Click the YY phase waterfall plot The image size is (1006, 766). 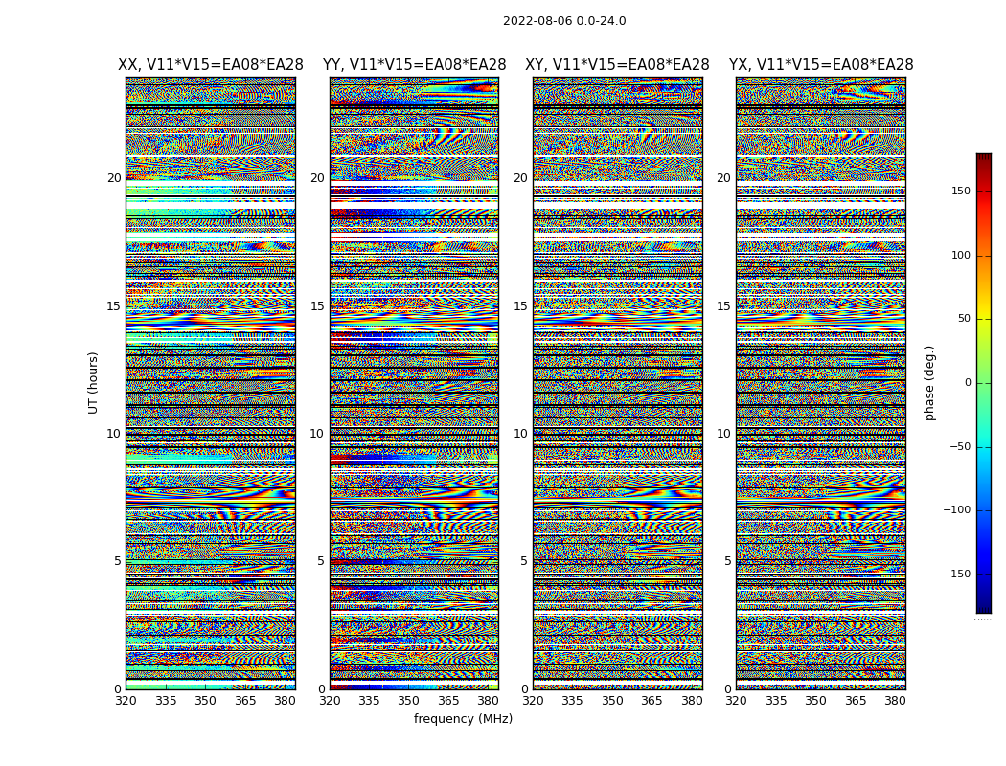coord(415,383)
